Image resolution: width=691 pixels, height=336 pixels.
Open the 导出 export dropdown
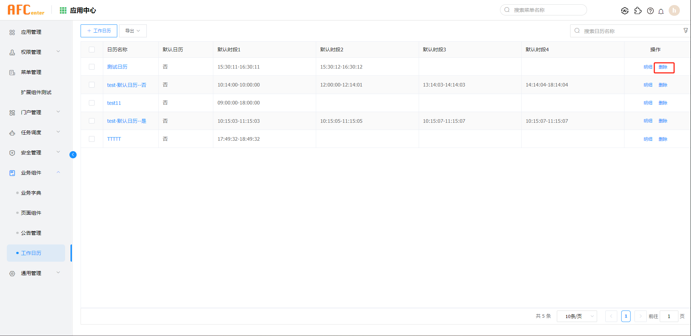pos(133,31)
